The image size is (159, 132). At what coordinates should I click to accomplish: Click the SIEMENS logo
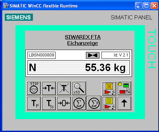pyautogui.click(x=19, y=17)
